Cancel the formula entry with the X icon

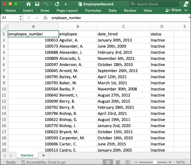click(29, 18)
